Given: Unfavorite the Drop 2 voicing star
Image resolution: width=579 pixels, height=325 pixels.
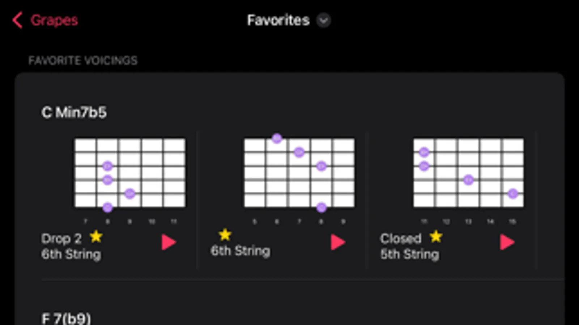Looking at the screenshot, I should click(96, 237).
